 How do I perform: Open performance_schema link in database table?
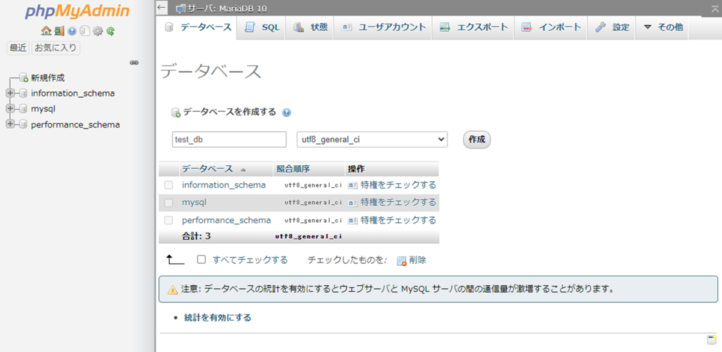click(x=226, y=220)
